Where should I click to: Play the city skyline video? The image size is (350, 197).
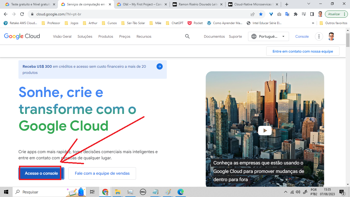pos(265,131)
